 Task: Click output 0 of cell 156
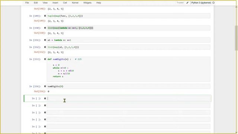click(x=48, y=92)
